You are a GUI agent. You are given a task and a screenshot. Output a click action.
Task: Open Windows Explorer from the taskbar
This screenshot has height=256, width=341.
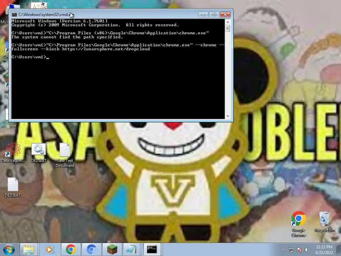(x=29, y=249)
